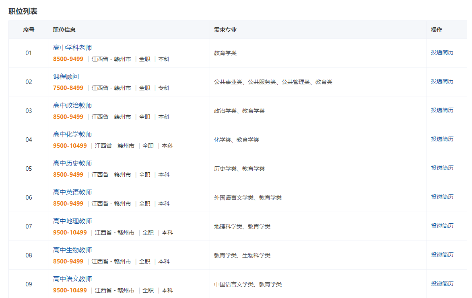Screen dimensions: 472x298
Task: Send resume for 高中英语教师 job
Action: (x=442, y=197)
